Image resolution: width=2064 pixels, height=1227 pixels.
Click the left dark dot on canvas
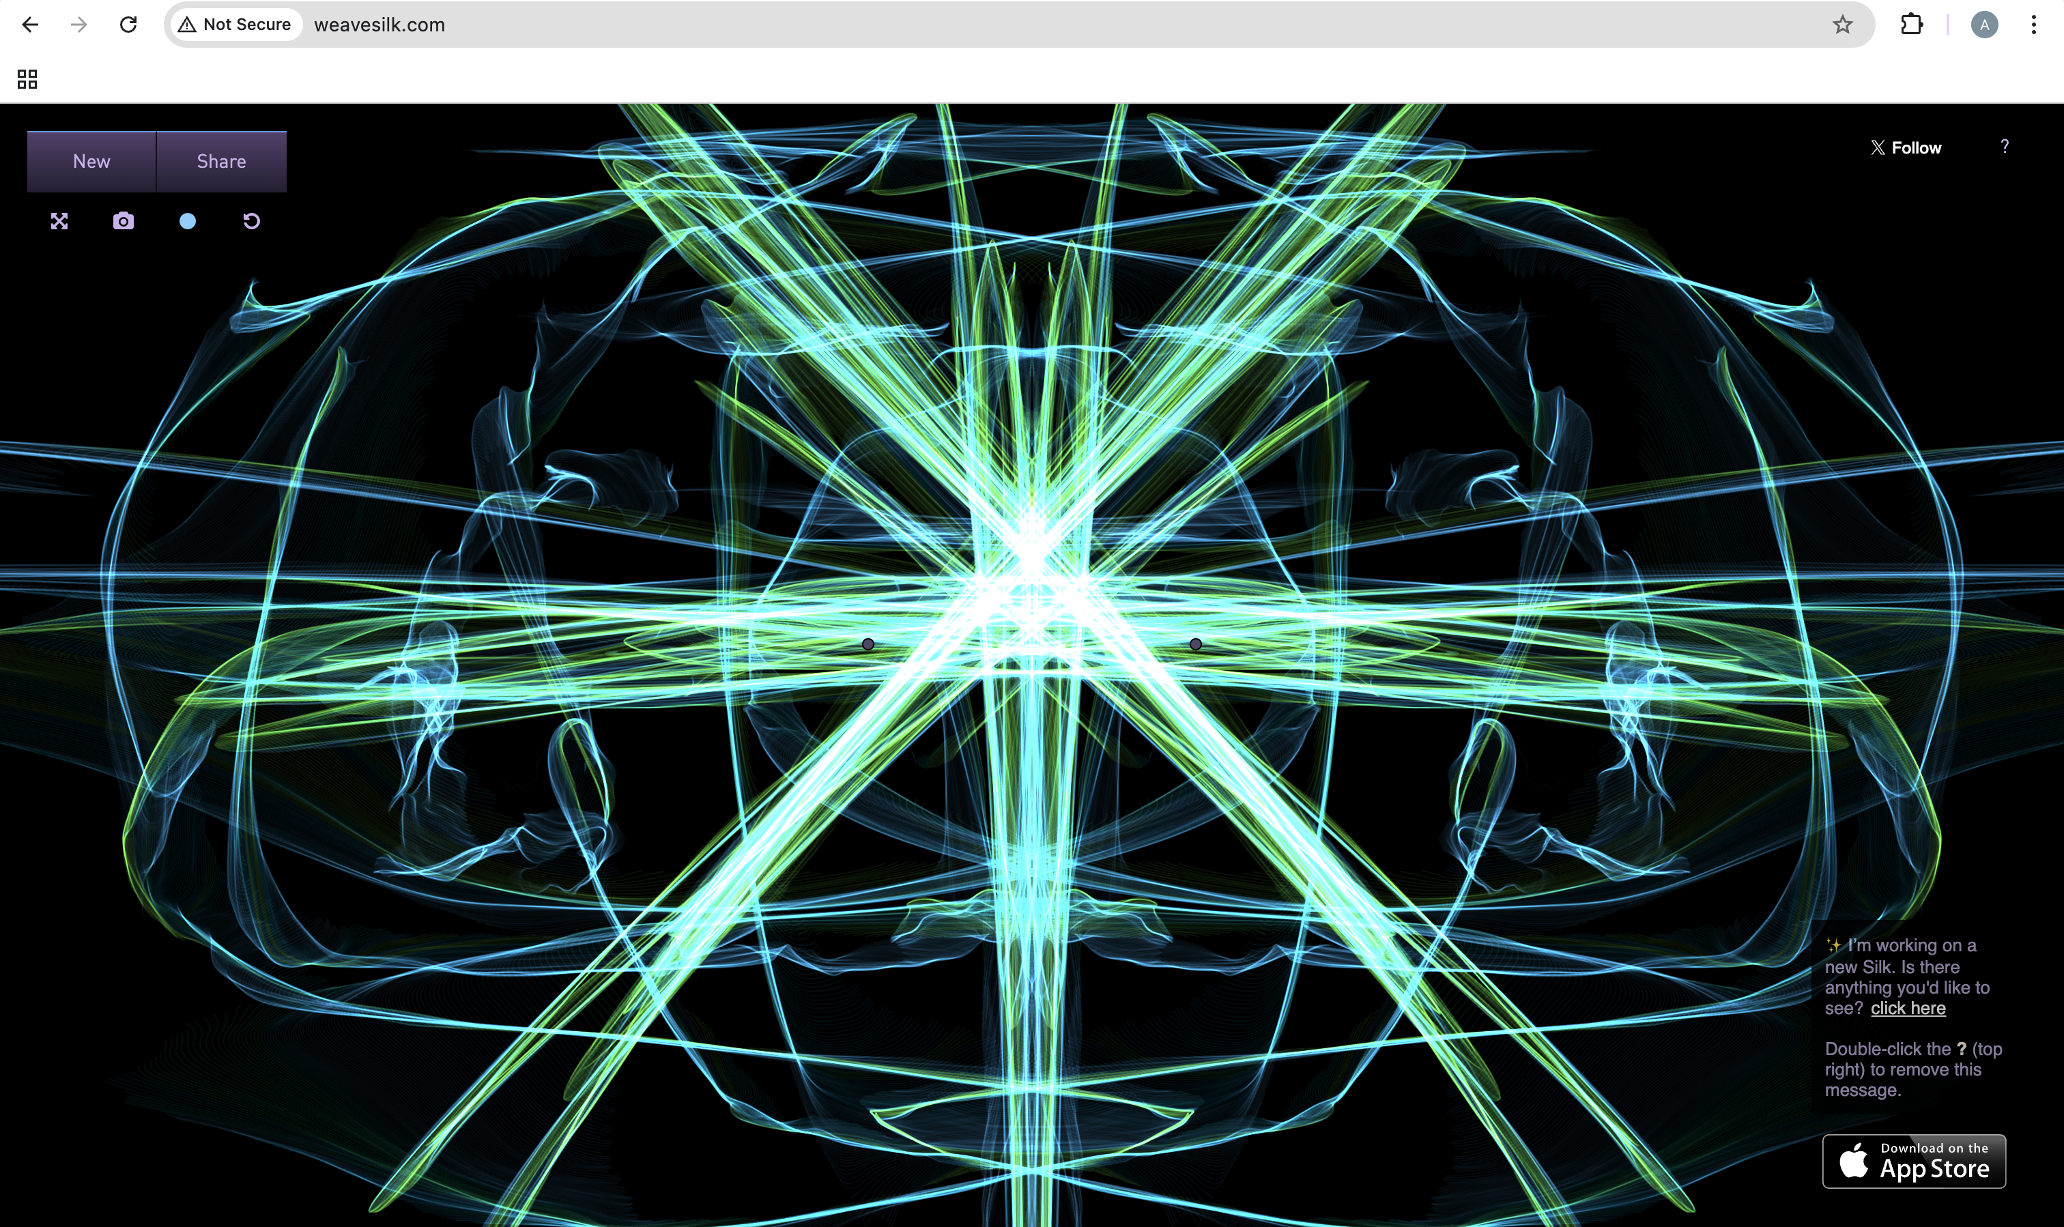click(x=868, y=644)
